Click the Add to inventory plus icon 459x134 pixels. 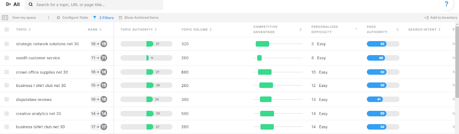pyautogui.click(x=427, y=18)
